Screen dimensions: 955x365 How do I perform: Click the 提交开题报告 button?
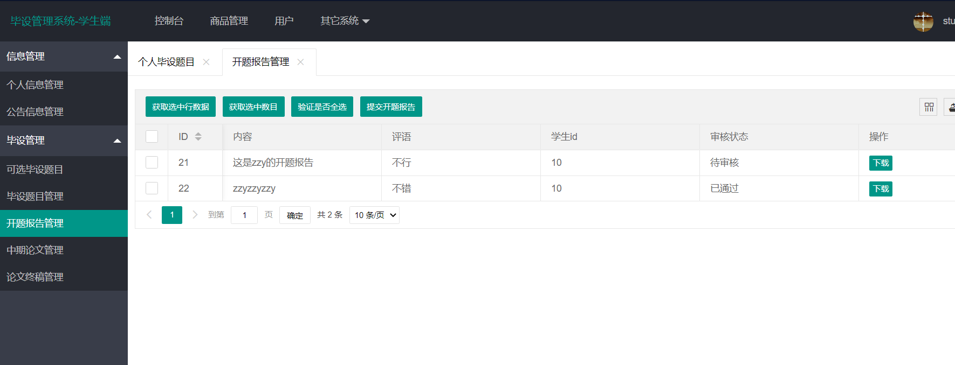(391, 107)
